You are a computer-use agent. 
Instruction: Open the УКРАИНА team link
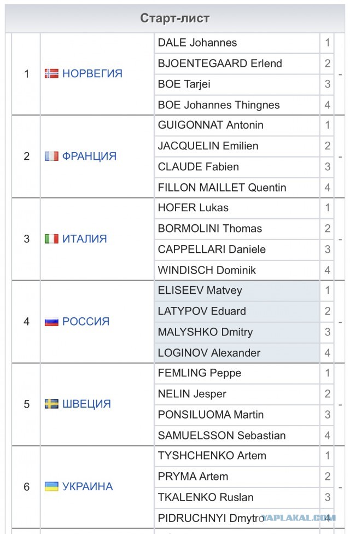tap(87, 486)
